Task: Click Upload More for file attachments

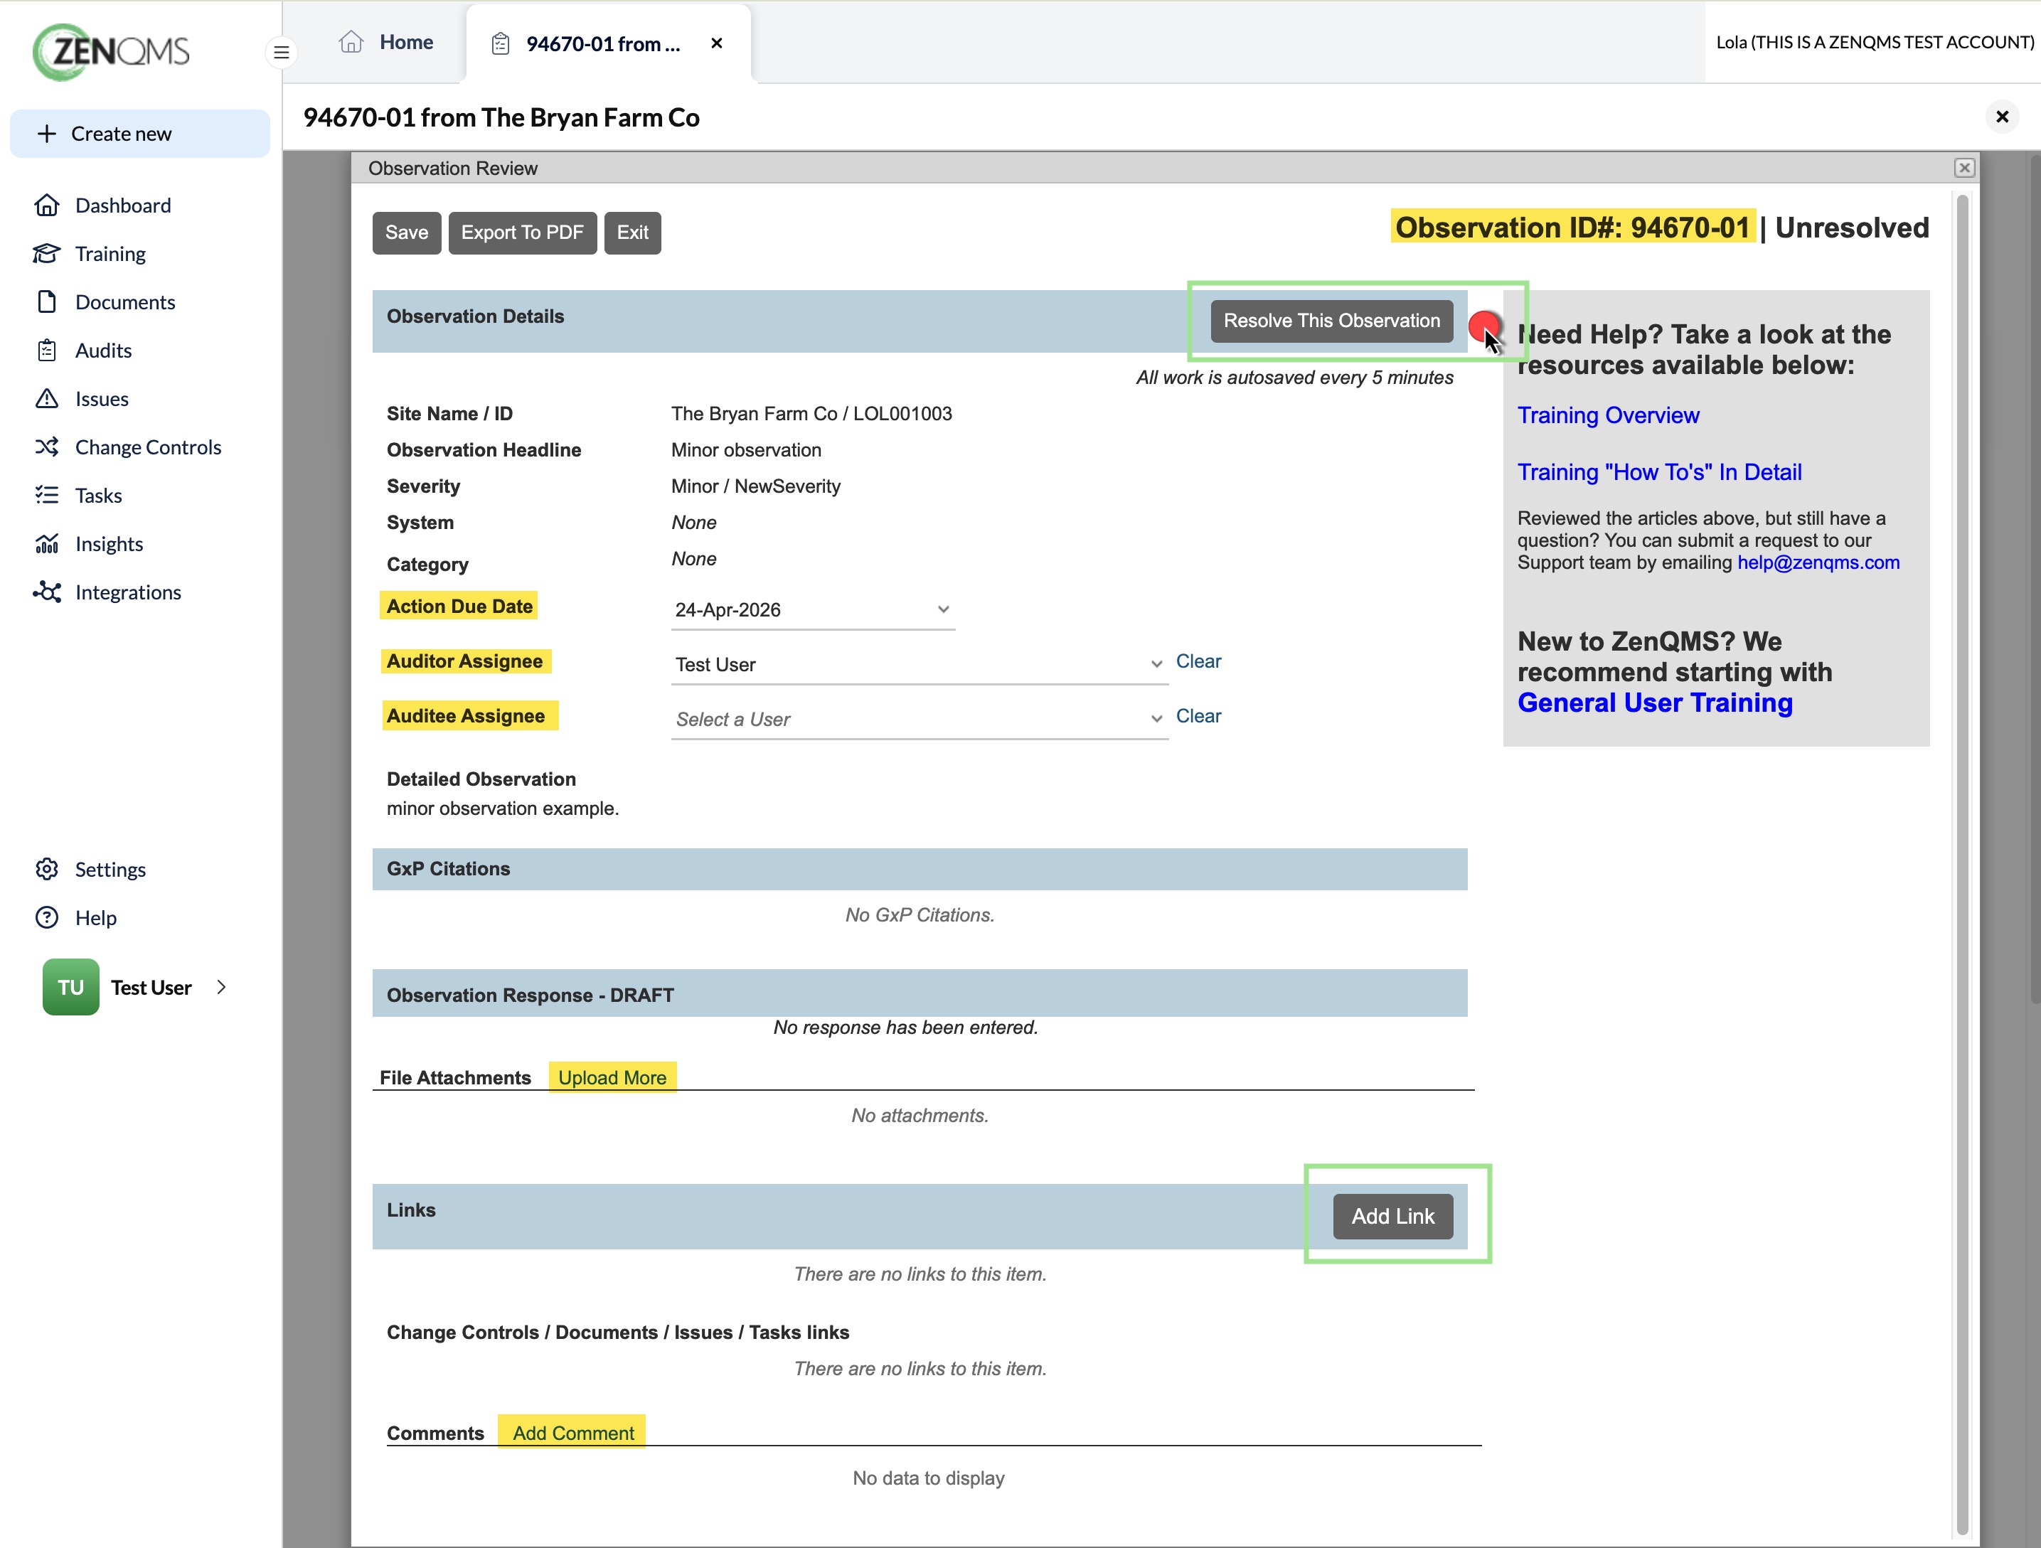Action: [612, 1077]
